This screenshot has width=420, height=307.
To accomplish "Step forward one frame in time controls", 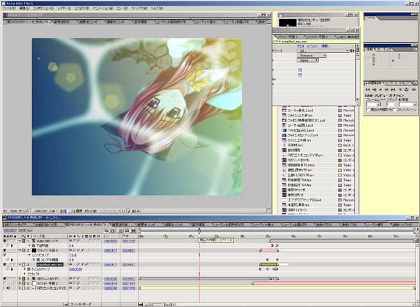I will (387, 90).
